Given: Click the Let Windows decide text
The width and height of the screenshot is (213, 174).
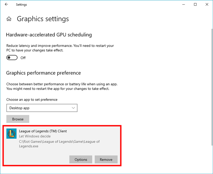Looking at the screenshot, I should [35, 136].
